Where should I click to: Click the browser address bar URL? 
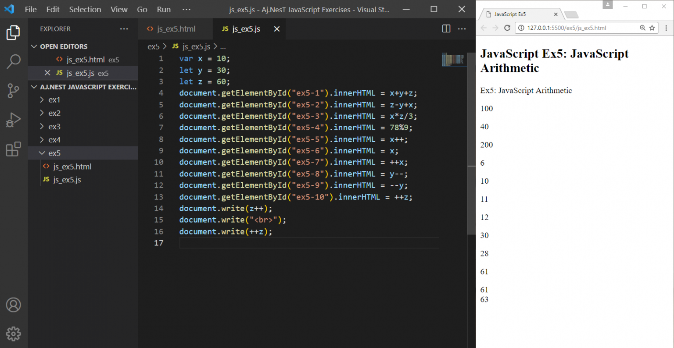[x=566, y=28]
